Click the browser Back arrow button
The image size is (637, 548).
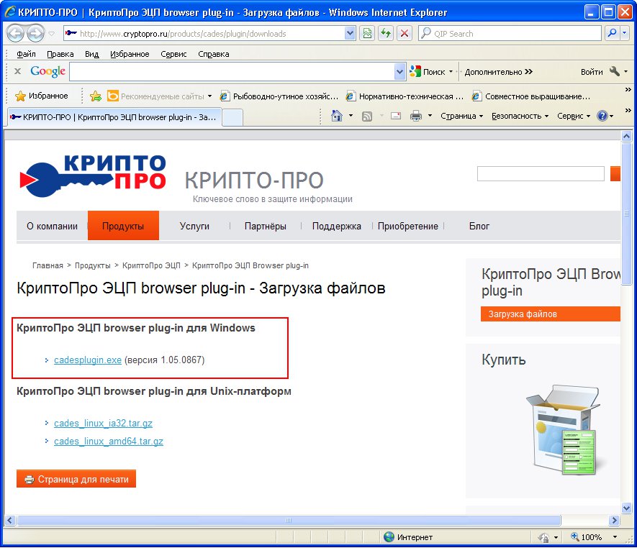16,33
